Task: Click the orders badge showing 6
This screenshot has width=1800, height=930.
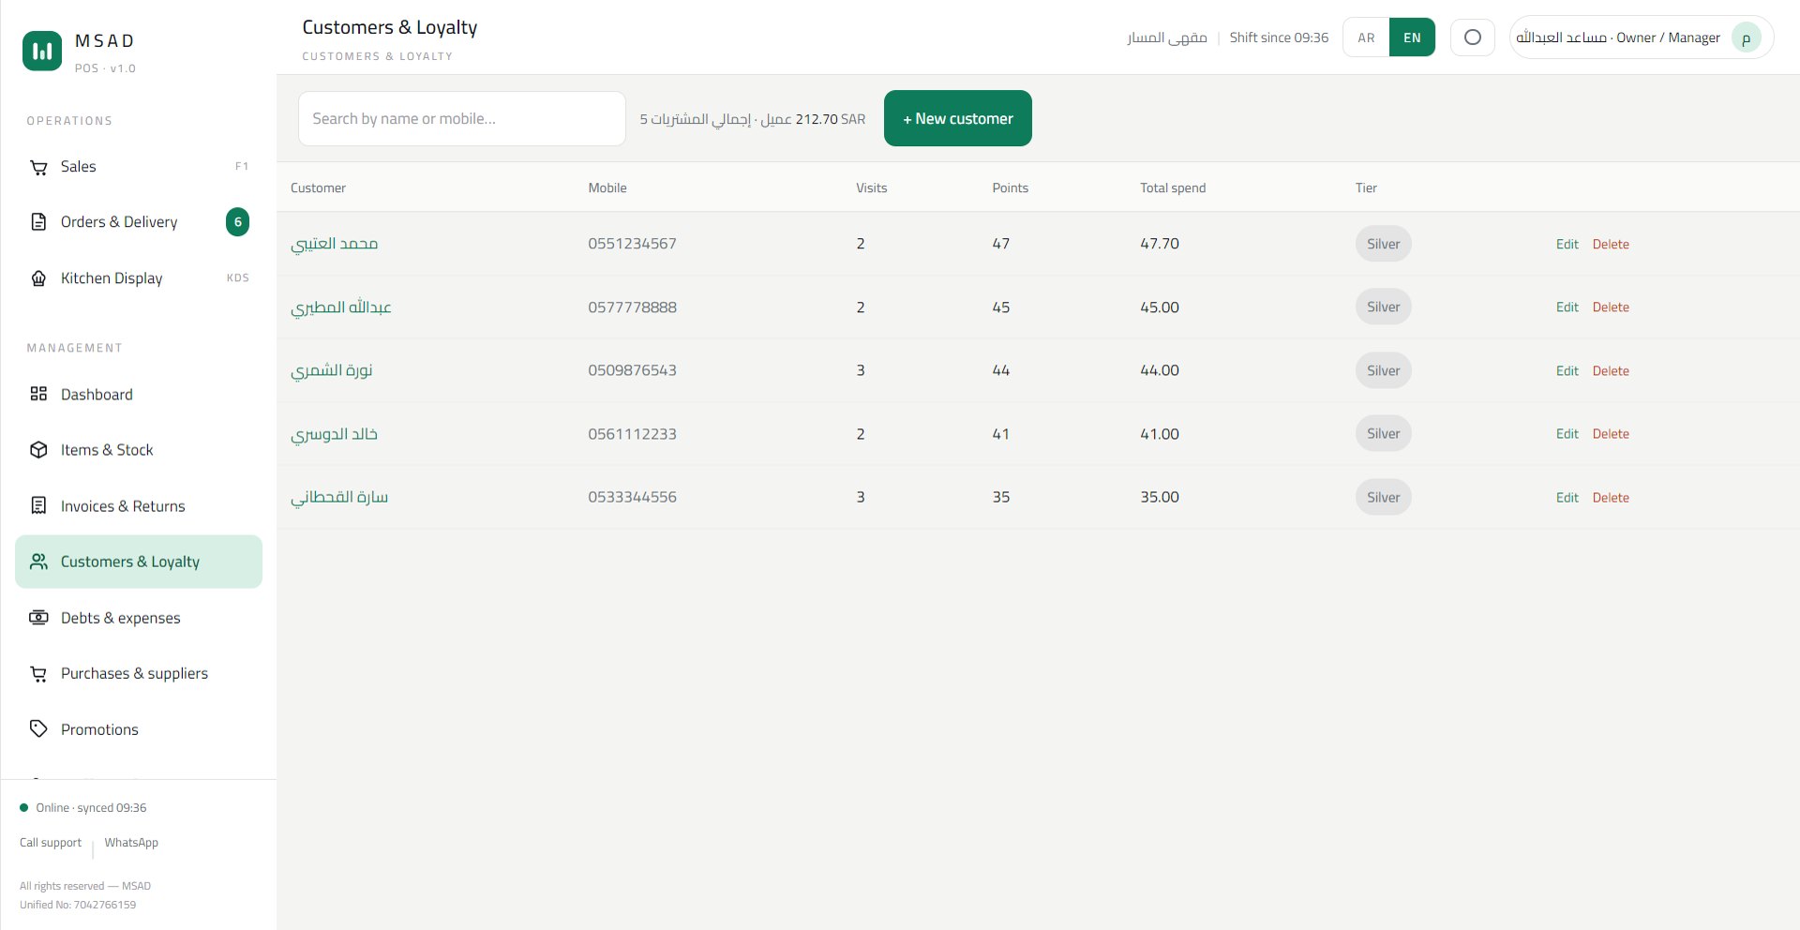Action: 238,222
